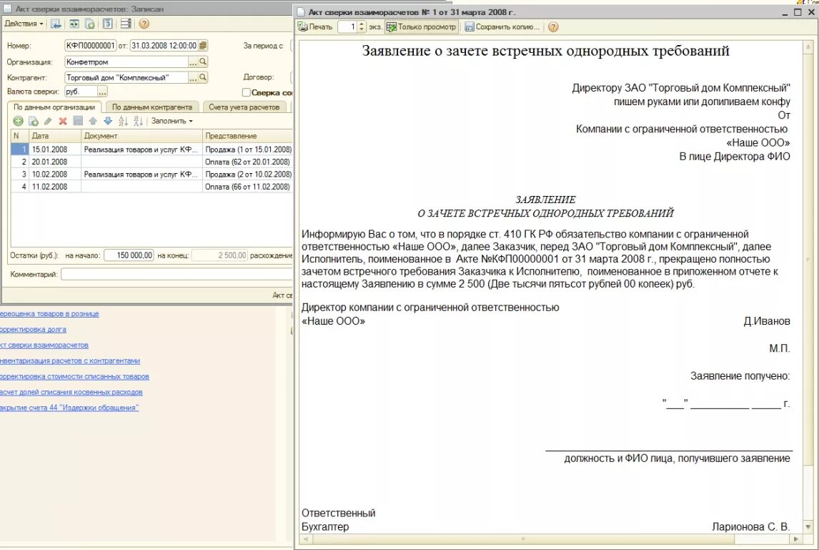Screen dimensions: 819x550
Task: Click the Документ column header
Action: [x=142, y=136]
